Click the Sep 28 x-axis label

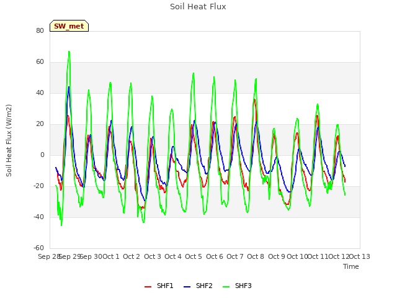(48, 256)
